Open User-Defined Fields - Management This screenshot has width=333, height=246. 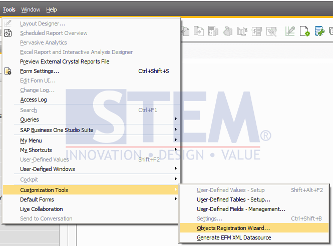[254, 209]
